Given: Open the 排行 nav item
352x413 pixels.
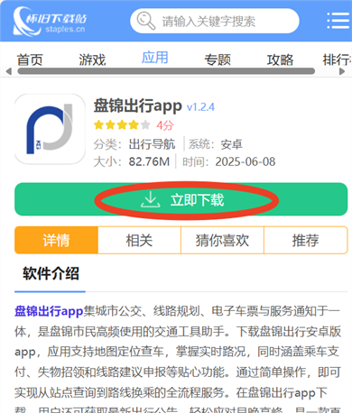Looking at the screenshot, I should pyautogui.click(x=337, y=60).
